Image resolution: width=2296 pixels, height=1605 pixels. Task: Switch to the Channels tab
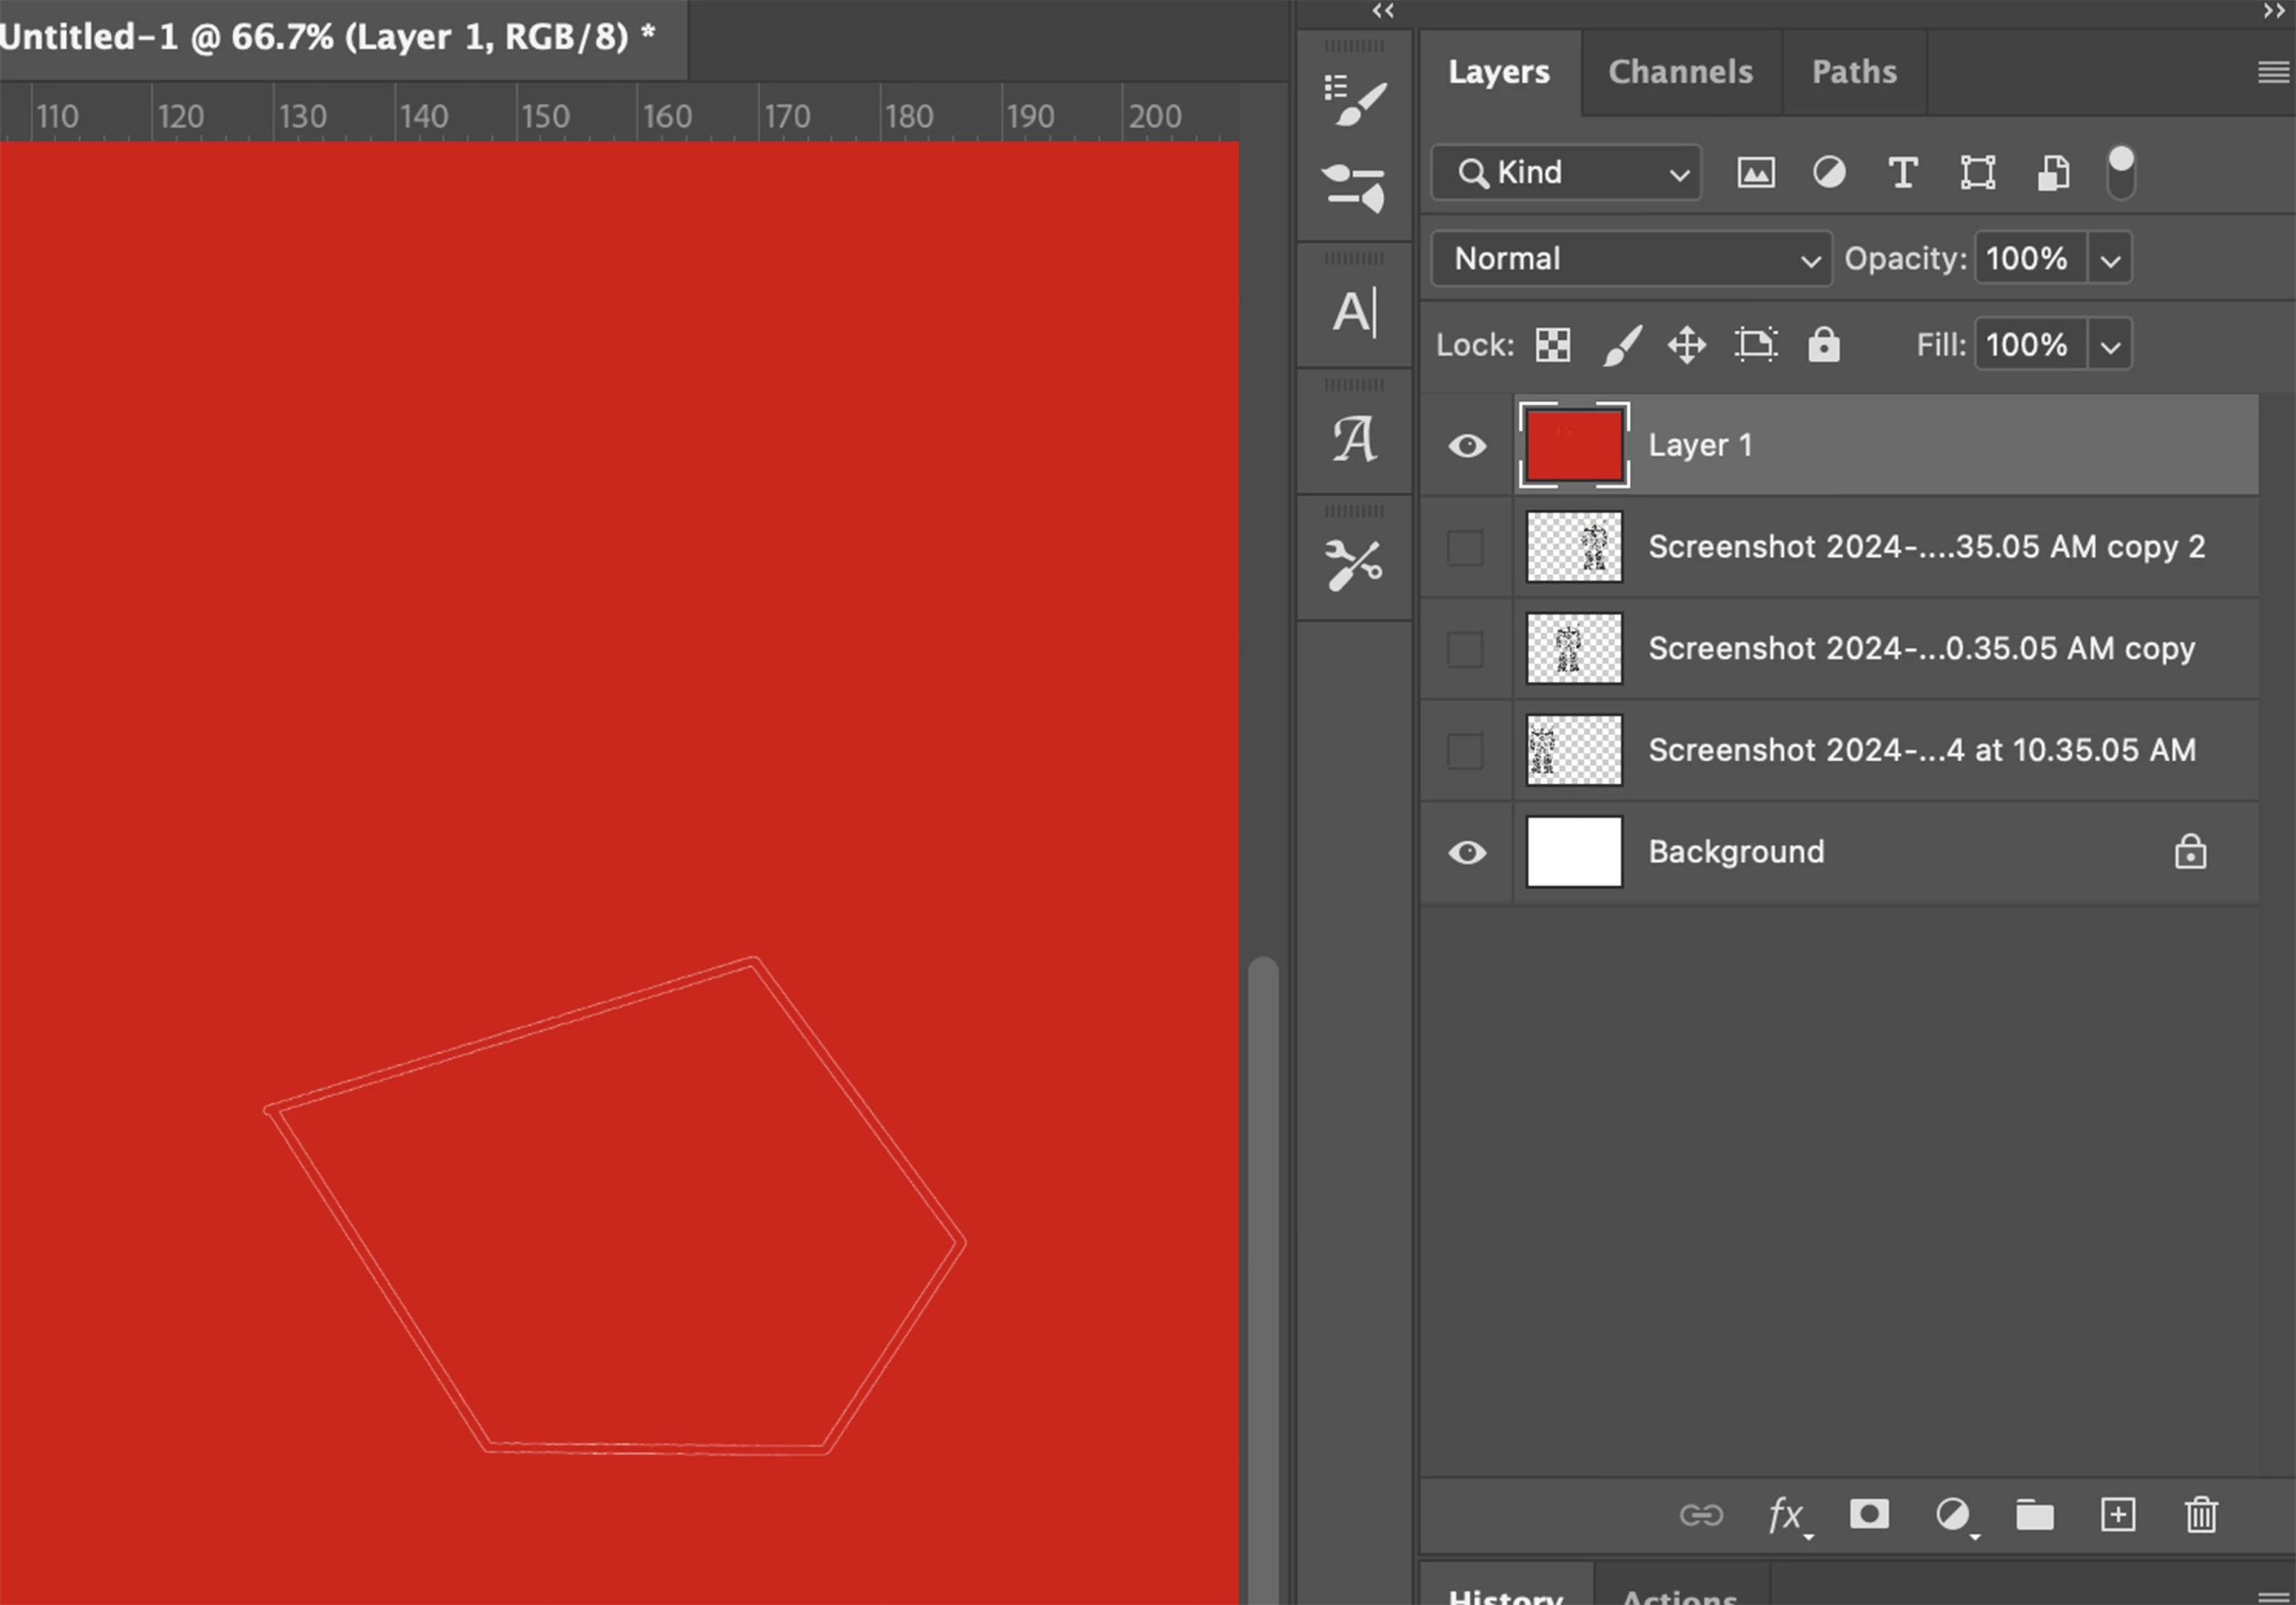pyautogui.click(x=1680, y=72)
